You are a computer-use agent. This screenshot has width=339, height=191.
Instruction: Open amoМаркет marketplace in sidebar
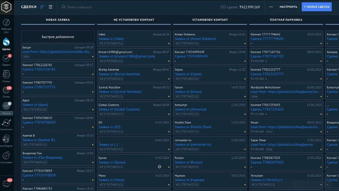(6, 141)
